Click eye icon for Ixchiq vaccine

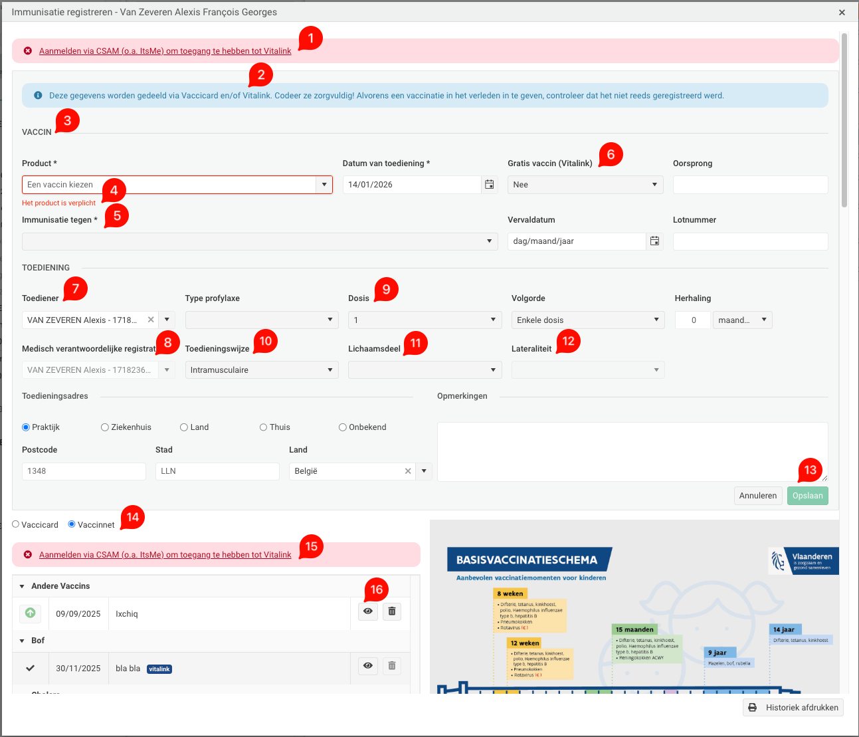coord(368,611)
